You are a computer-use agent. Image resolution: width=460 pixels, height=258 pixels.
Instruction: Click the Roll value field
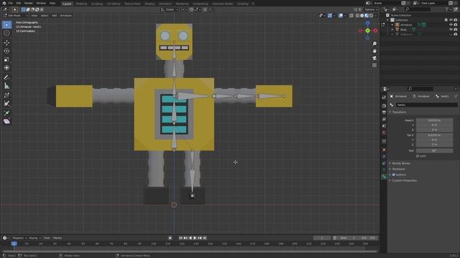point(434,150)
